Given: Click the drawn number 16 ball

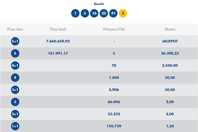Looking at the screenshot, I should 94,13.
